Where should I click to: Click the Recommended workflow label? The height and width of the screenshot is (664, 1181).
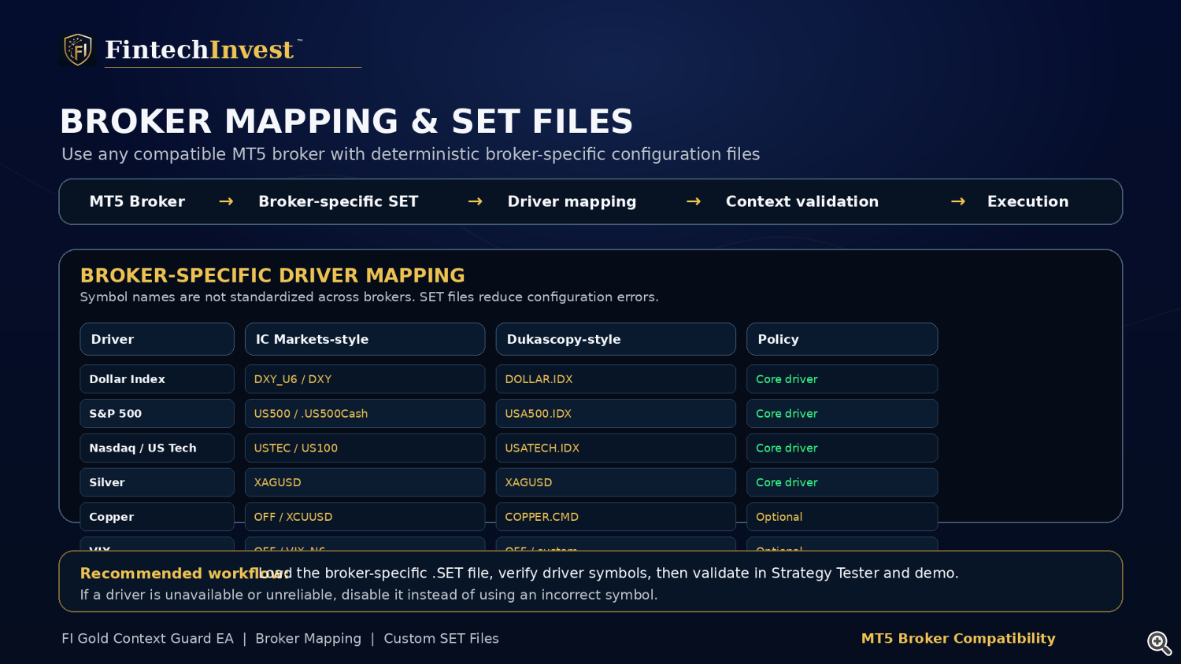click(185, 574)
